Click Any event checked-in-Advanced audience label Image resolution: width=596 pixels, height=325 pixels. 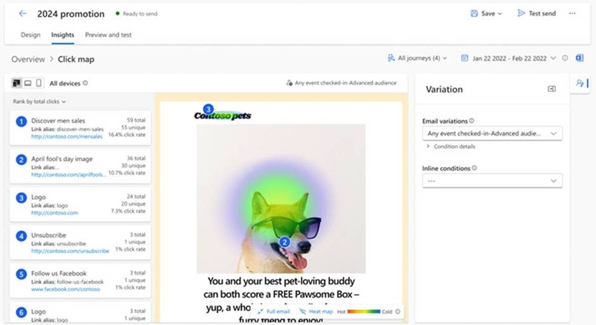pyautogui.click(x=341, y=83)
